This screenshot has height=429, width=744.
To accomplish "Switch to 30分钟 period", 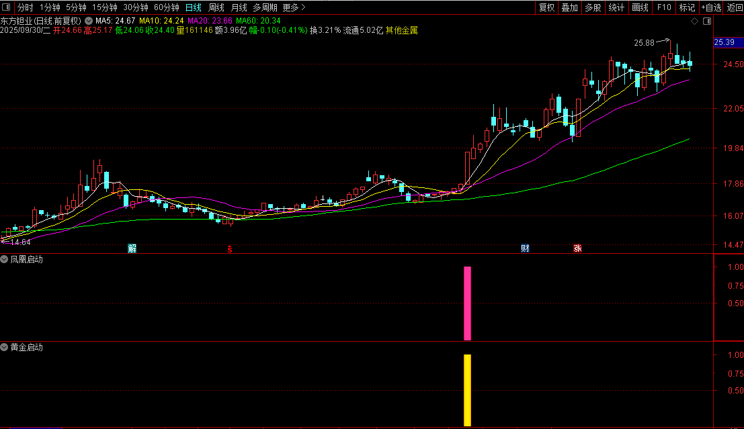I will pyautogui.click(x=136, y=7).
